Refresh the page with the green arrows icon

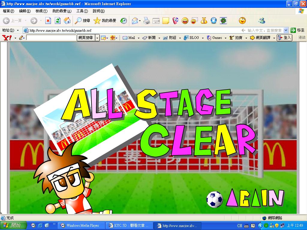coord(58,21)
